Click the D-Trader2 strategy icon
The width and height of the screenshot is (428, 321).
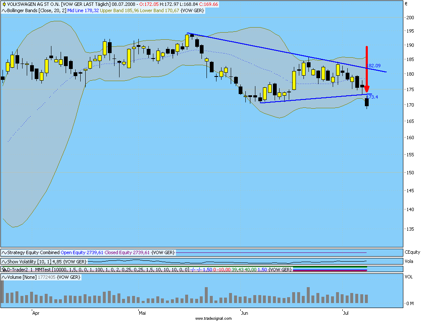click(x=4, y=270)
